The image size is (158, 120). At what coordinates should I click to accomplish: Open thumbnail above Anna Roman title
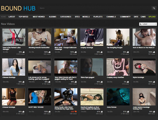[x=118, y=97]
